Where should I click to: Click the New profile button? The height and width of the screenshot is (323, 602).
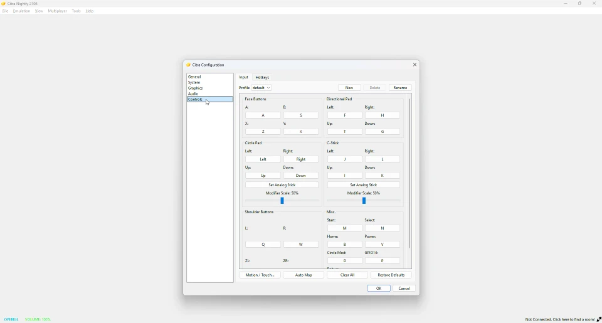(x=349, y=88)
